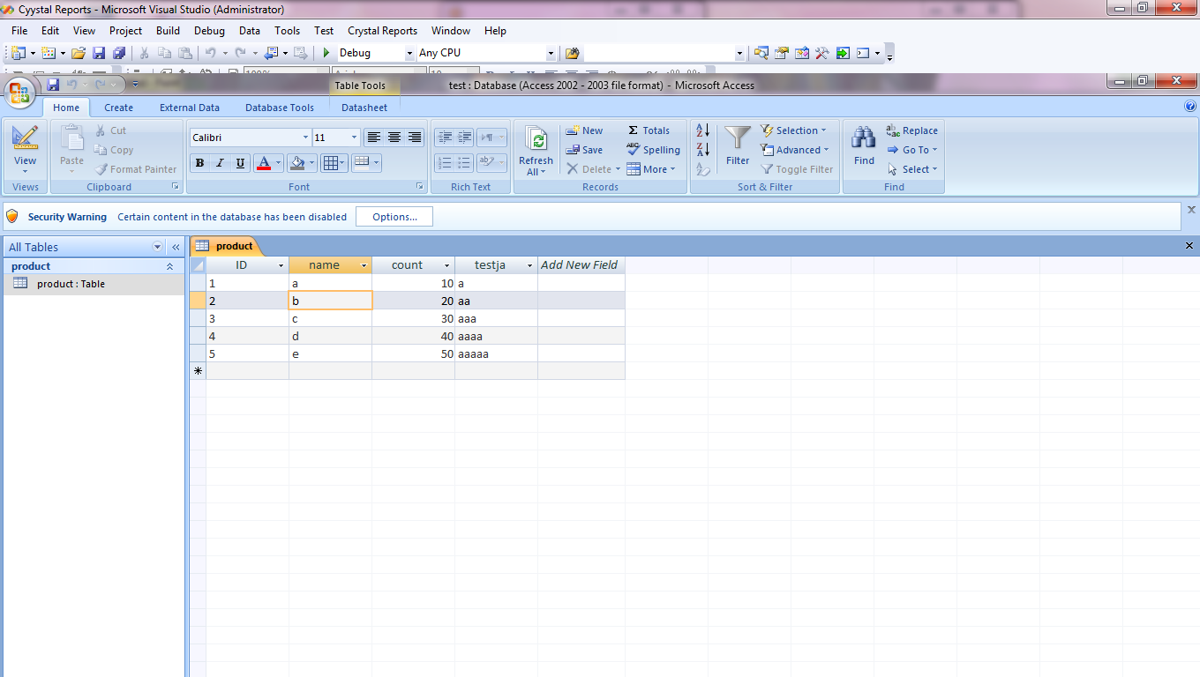1200x677 pixels.
Task: Open the Advanced filter options dropdown
Action: (795, 150)
